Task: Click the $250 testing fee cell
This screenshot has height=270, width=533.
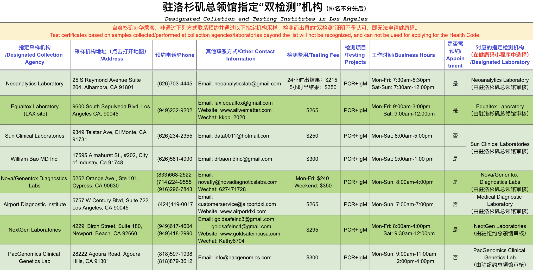Action: pos(312,136)
